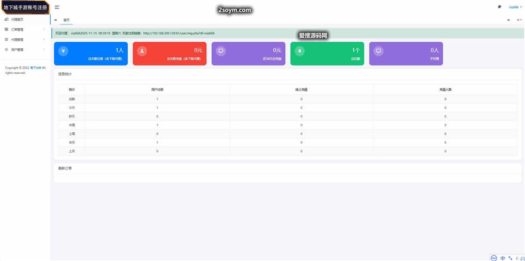This screenshot has height=261, width=525.
Task: Click the monitor icon on 近30天 purple card
Action: pos(221,51)
